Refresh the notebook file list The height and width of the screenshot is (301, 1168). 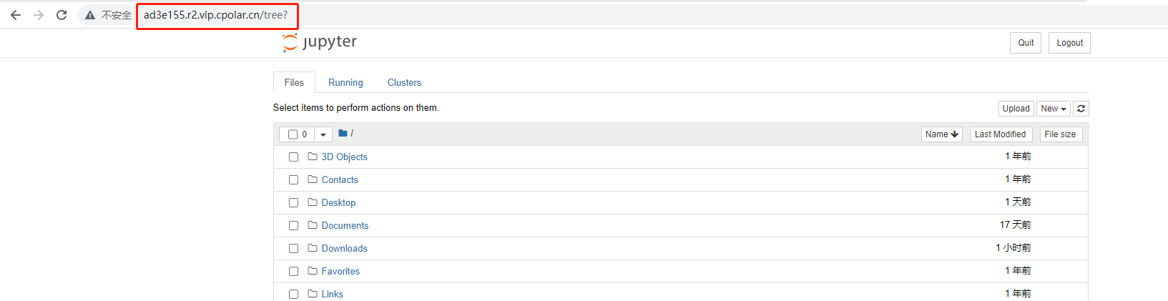coord(1081,109)
